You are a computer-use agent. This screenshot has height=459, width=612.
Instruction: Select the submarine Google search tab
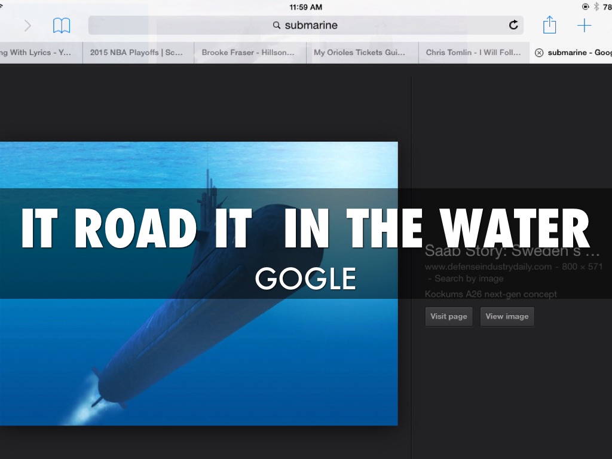pos(577,53)
